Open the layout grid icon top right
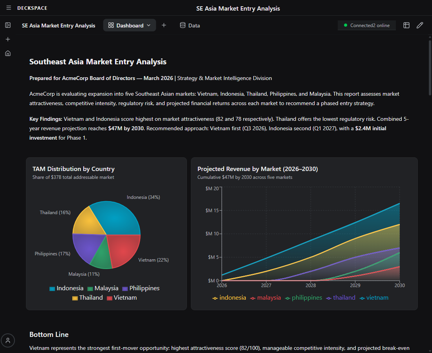Viewport: 432px width, 353px height. point(406,25)
